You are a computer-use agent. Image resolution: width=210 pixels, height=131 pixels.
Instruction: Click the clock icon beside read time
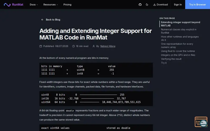click(73, 46)
